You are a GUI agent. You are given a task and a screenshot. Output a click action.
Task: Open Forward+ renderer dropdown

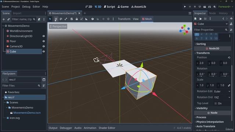(226, 7)
